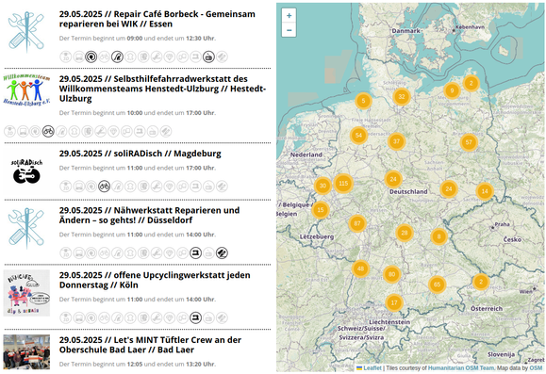The image size is (546, 374).
Task: Click the map cluster marker showing 115
Action: 343,183
